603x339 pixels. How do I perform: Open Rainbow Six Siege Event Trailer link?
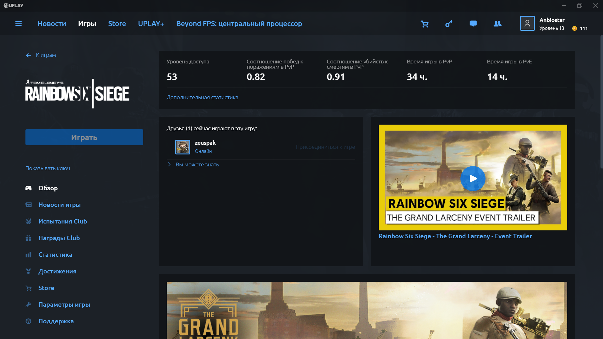[x=455, y=236]
